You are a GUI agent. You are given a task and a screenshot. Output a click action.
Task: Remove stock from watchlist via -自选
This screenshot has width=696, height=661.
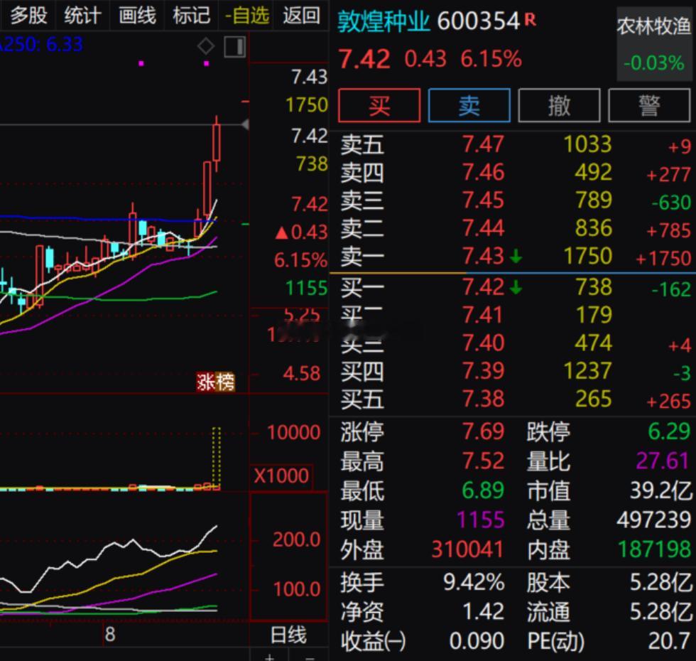click(247, 16)
